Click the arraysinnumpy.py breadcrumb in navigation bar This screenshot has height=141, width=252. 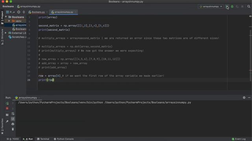[29, 7]
